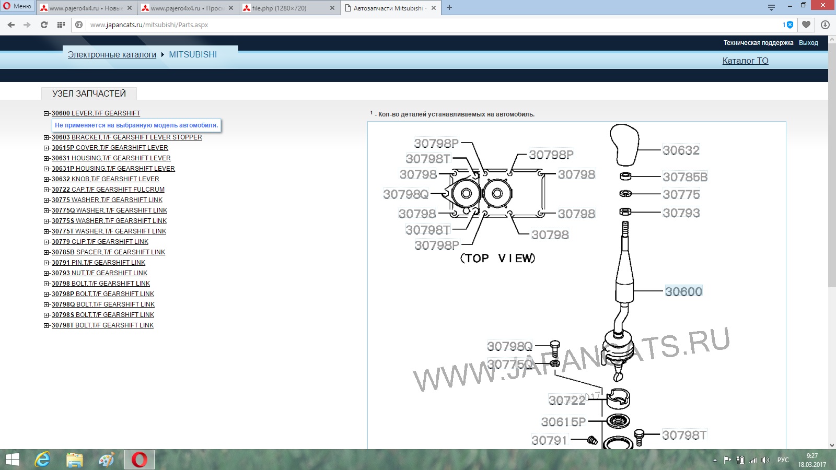
Task: Expand the 30722 CAP node
Action: click(47, 190)
